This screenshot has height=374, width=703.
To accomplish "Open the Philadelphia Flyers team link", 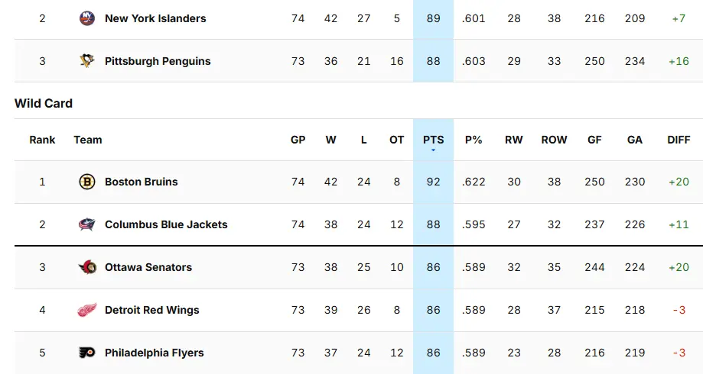I will pyautogui.click(x=154, y=353).
